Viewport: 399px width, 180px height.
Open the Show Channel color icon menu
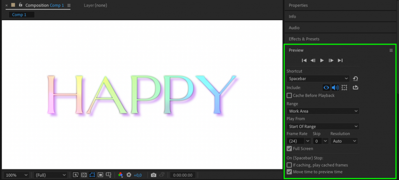pyautogui.click(x=120, y=175)
